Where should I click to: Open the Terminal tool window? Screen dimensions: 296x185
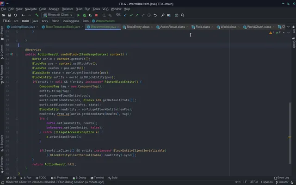pyautogui.click(x=97, y=178)
